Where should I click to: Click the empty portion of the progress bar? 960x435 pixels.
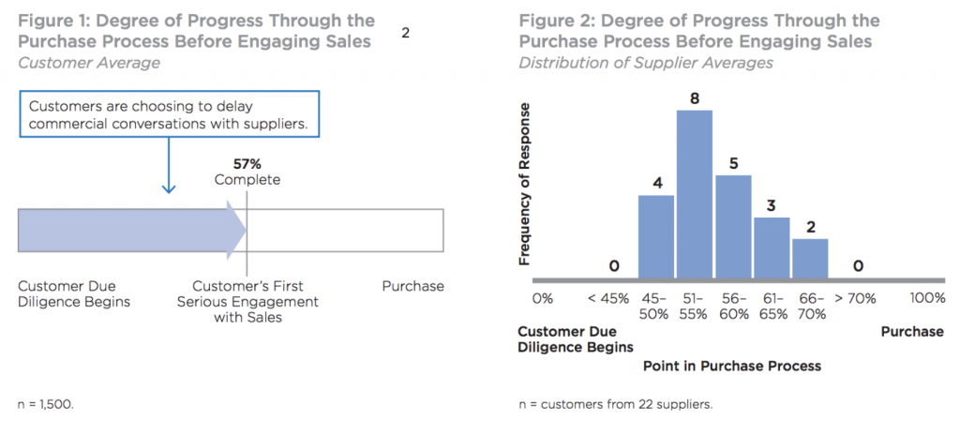[x=345, y=230]
